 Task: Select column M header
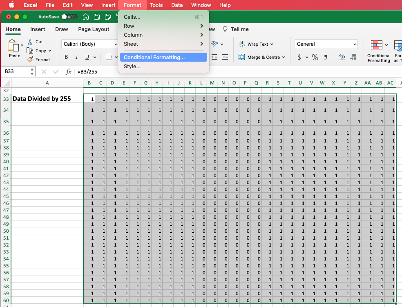(212, 83)
